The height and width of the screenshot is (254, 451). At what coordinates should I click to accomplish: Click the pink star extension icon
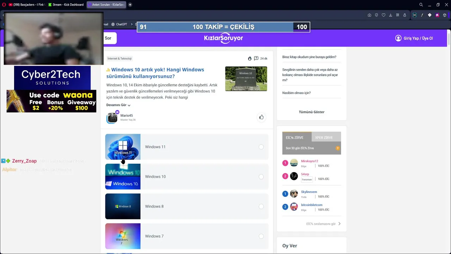(x=437, y=15)
